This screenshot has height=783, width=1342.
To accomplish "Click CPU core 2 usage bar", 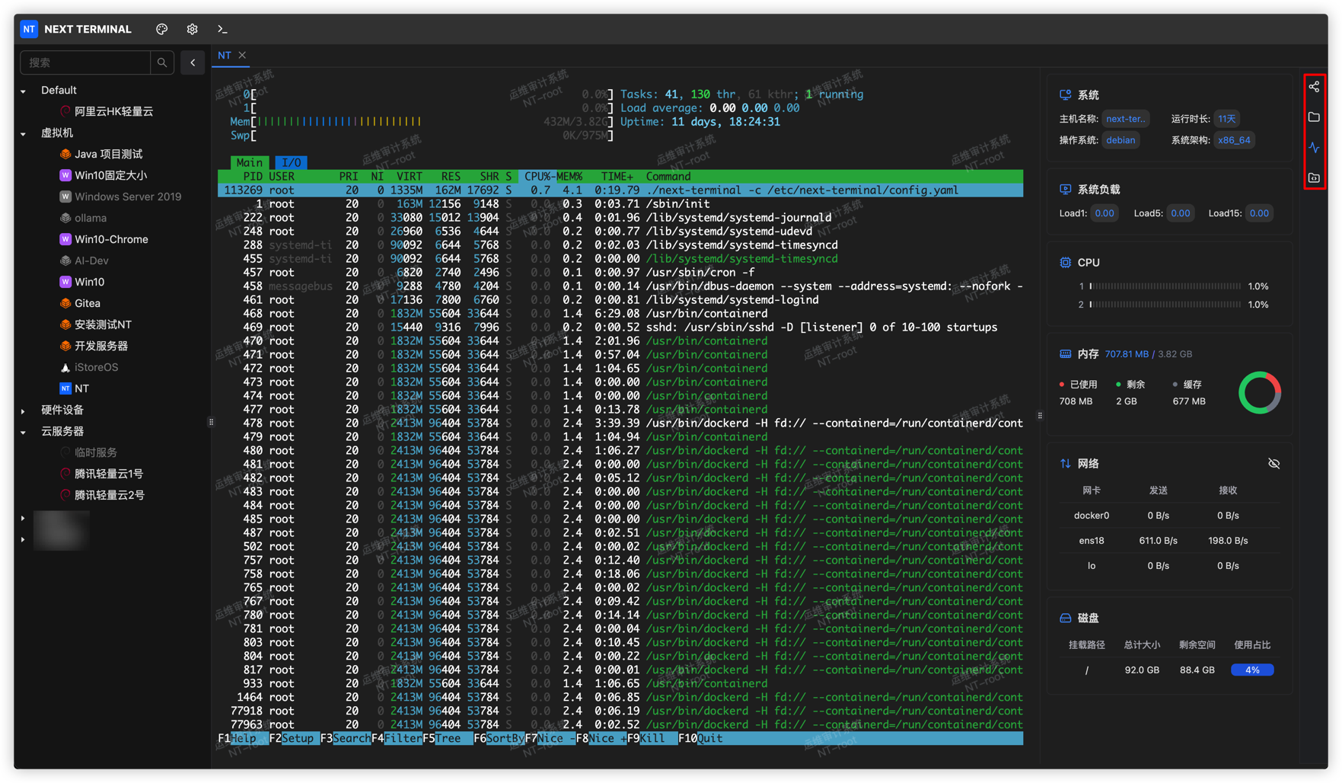I will pyautogui.click(x=1165, y=305).
